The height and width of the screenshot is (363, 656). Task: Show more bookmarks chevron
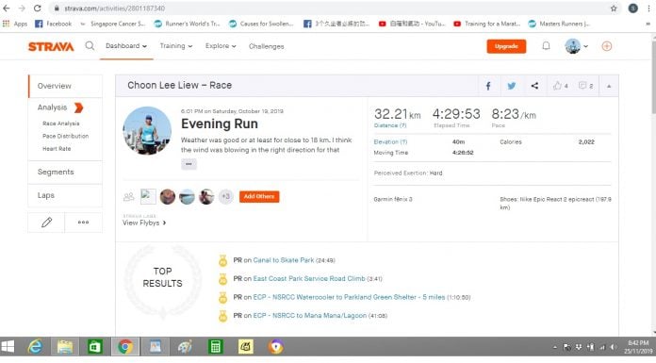(648, 24)
